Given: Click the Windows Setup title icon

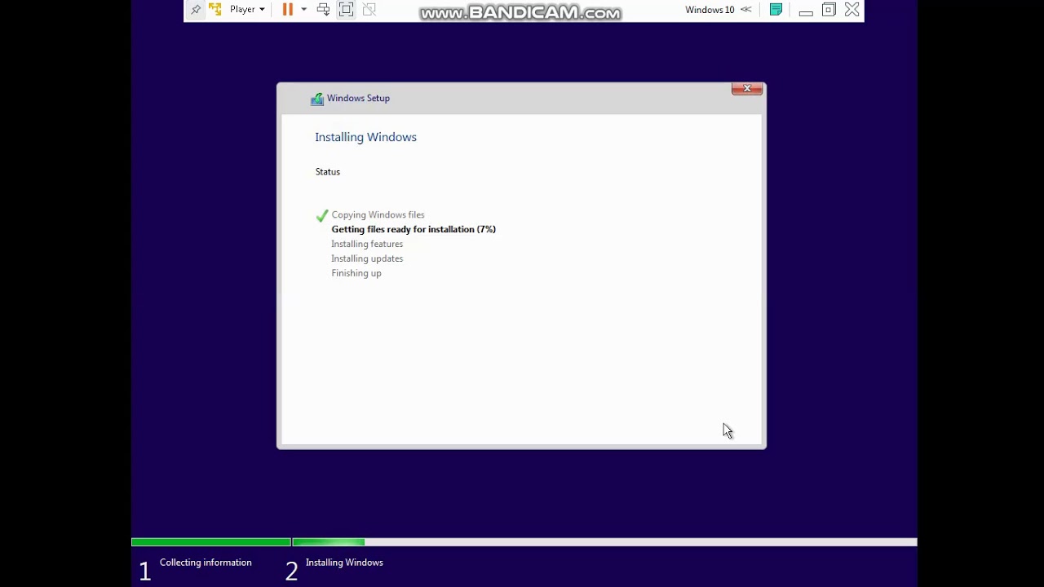Looking at the screenshot, I should pyautogui.click(x=316, y=99).
